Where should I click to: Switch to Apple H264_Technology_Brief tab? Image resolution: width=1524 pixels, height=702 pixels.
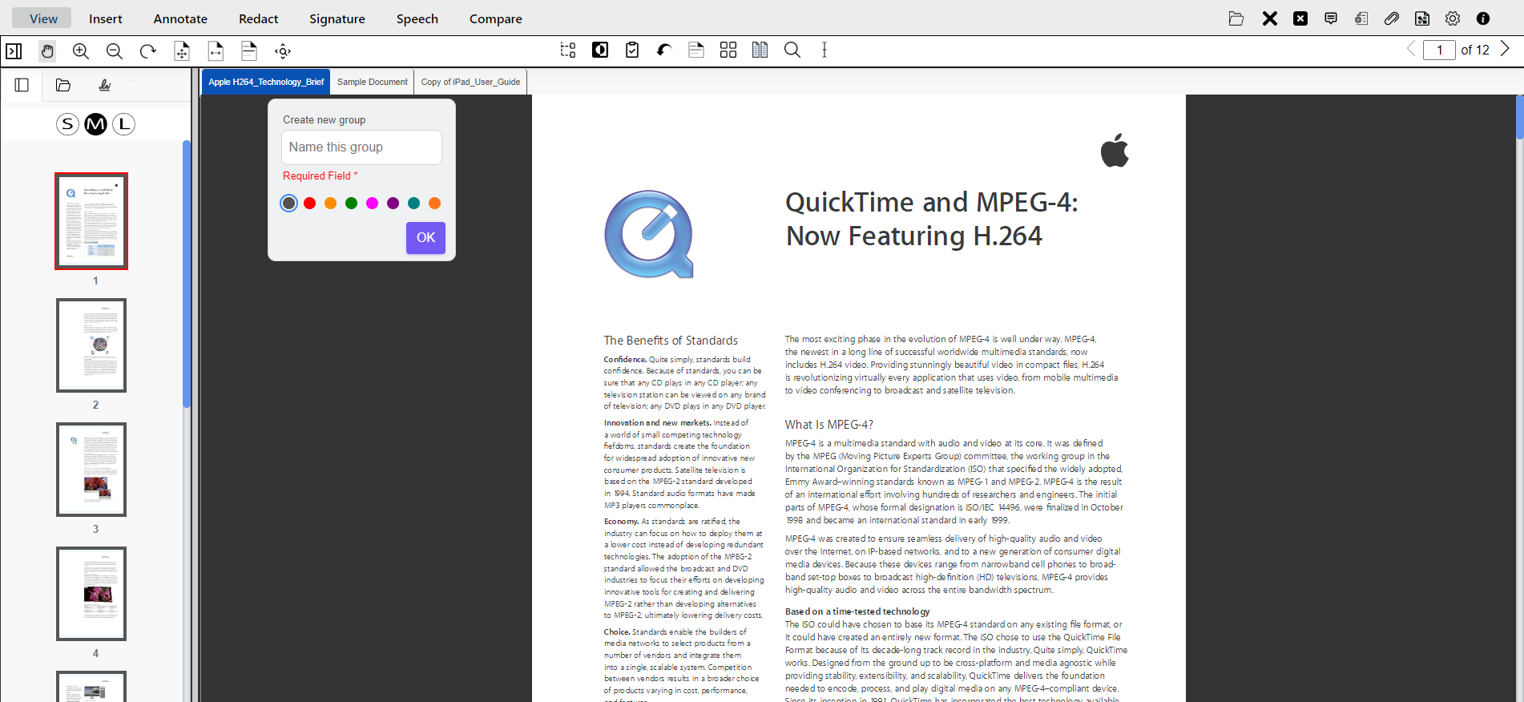[x=266, y=82]
